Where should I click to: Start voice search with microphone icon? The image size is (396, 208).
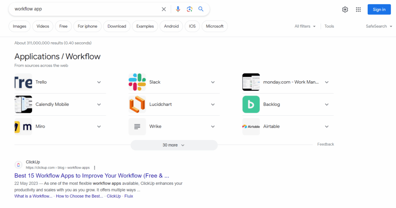178,9
